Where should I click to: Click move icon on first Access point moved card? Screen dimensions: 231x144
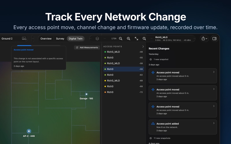click(153, 73)
